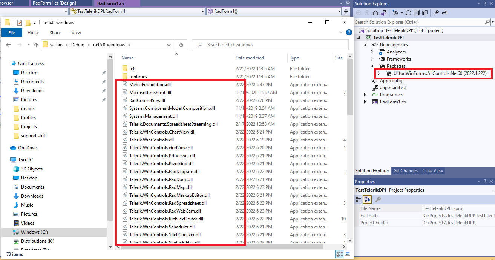
Task: Click File Explorer Back arrow
Action: coord(9,45)
